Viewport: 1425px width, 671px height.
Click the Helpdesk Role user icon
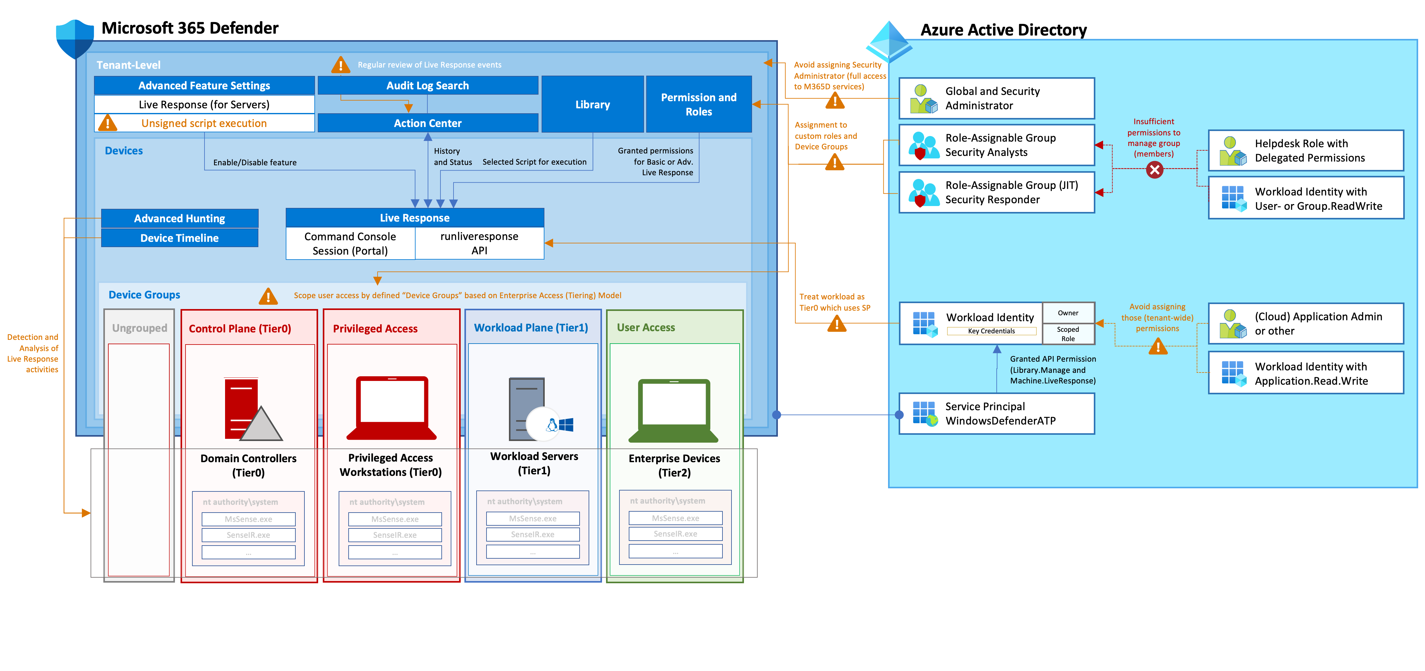1233,151
